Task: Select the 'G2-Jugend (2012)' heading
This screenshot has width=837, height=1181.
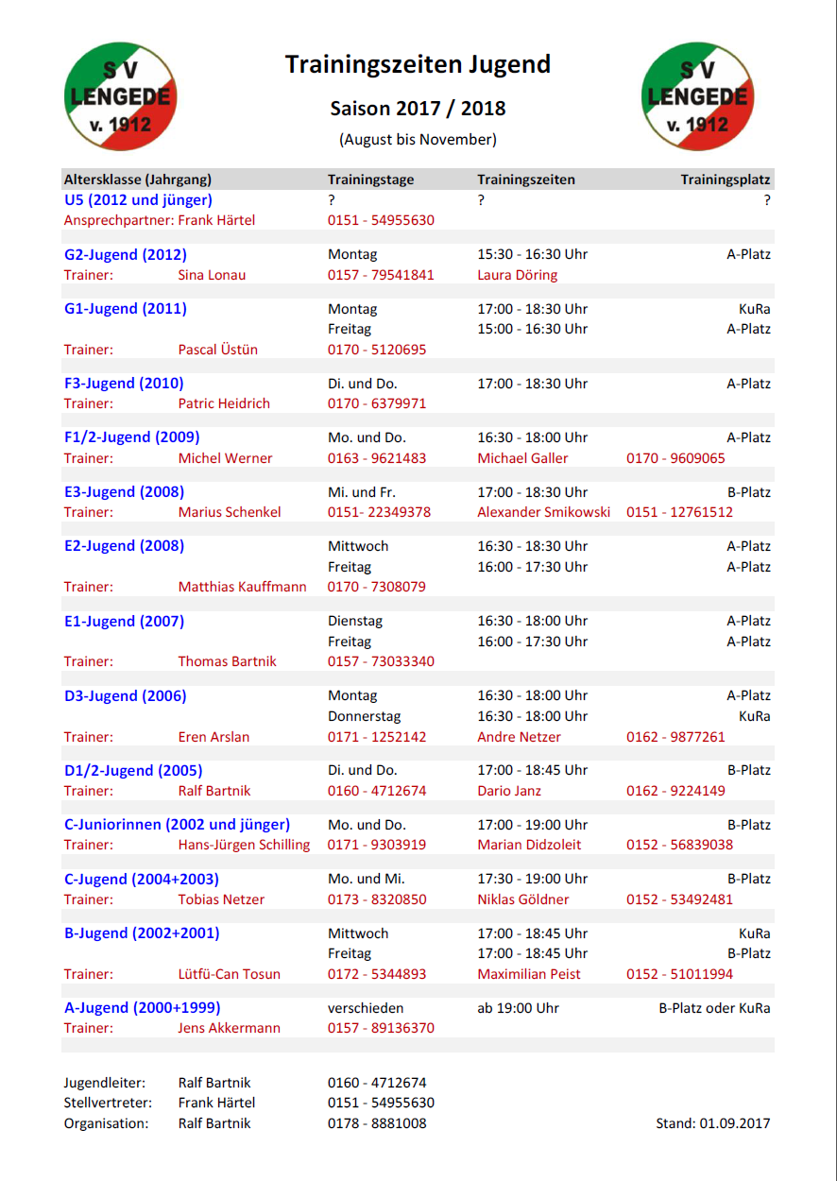Action: 126,254
